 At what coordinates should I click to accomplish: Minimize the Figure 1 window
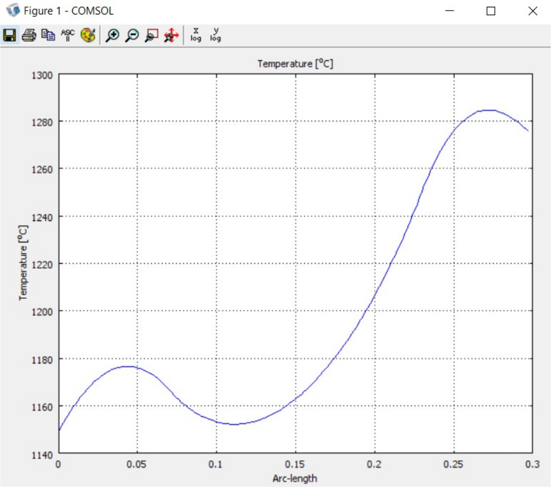tap(449, 11)
